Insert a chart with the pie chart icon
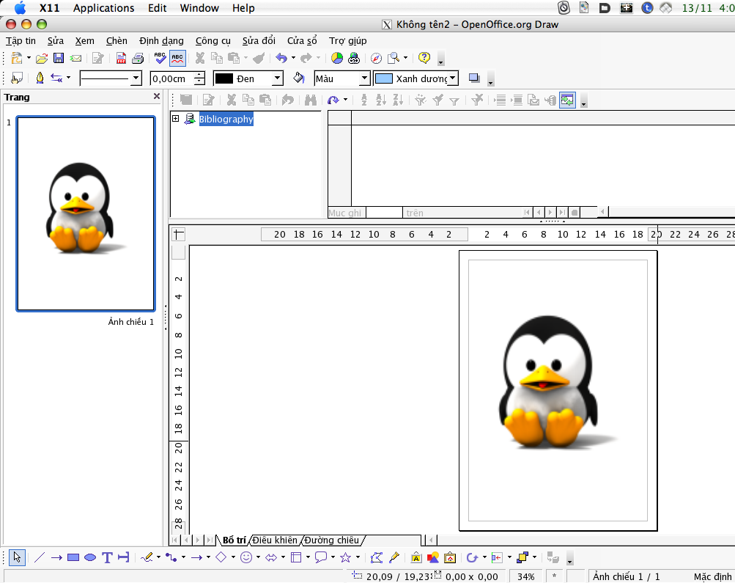The image size is (735, 583). point(336,58)
